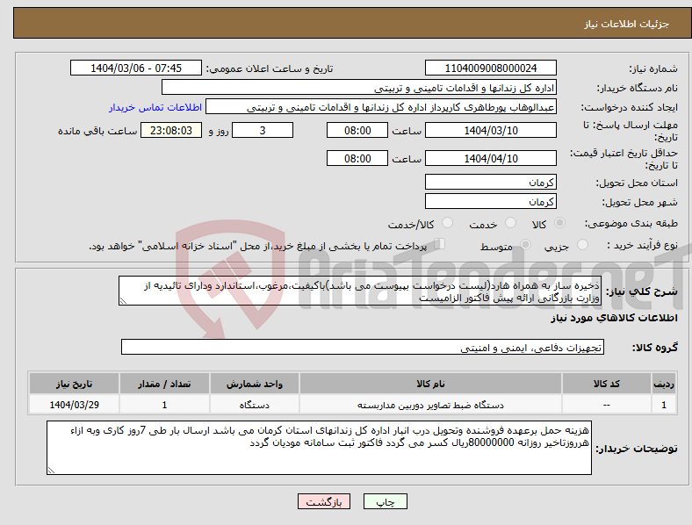Click goods group field تجهیزات دفاعی
Screen dimensions: 692x525
click(363, 347)
